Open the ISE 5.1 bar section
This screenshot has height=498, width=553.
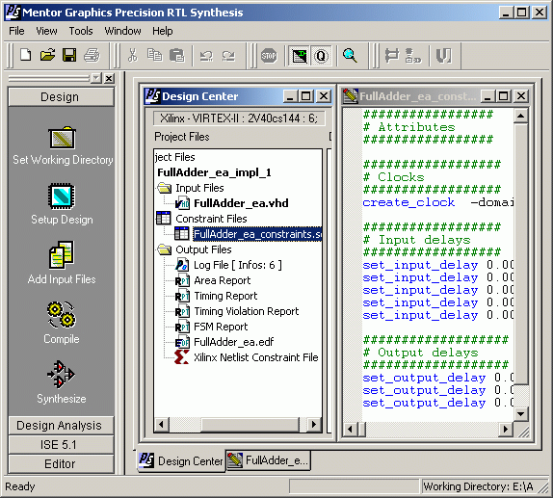[61, 444]
